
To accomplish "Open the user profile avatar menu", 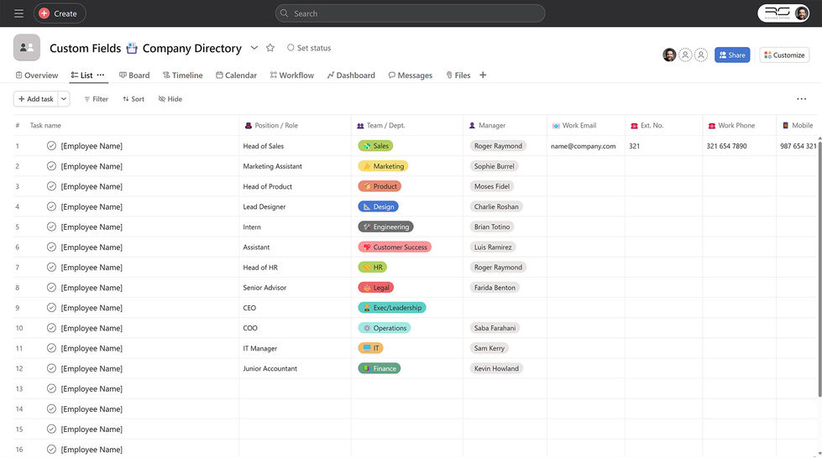I will (x=801, y=13).
